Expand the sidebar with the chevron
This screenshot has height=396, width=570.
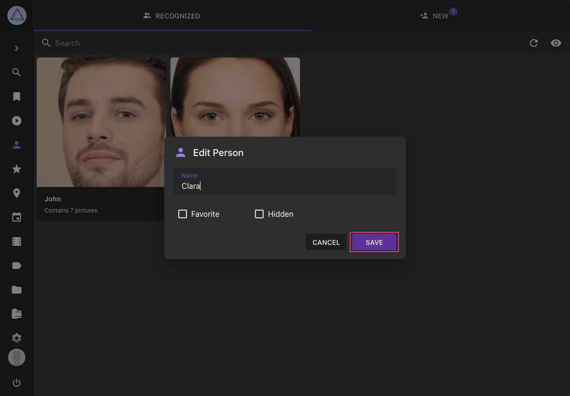point(16,48)
